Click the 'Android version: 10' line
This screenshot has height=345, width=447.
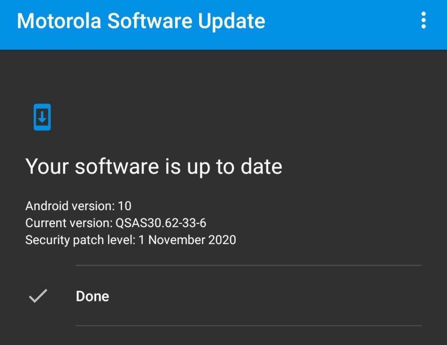79,205
